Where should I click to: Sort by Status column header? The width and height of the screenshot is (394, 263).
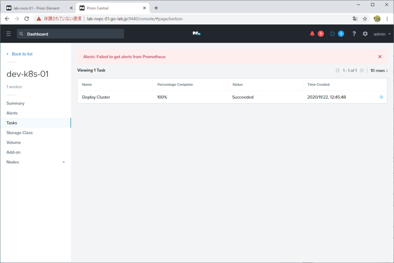coord(237,84)
